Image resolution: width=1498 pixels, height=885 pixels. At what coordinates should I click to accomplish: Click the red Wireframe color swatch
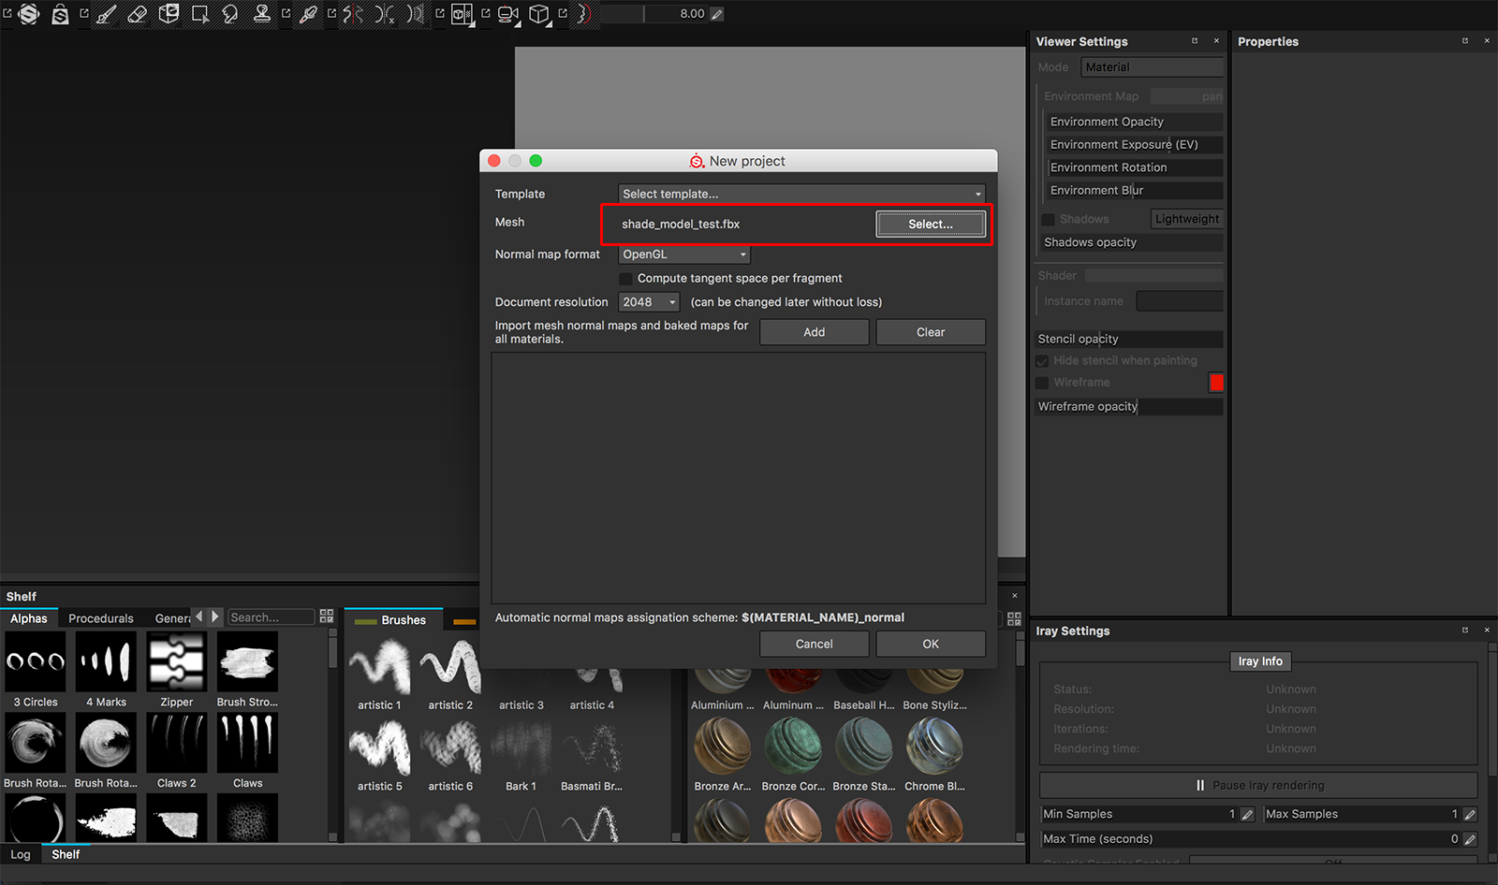pyautogui.click(x=1216, y=383)
